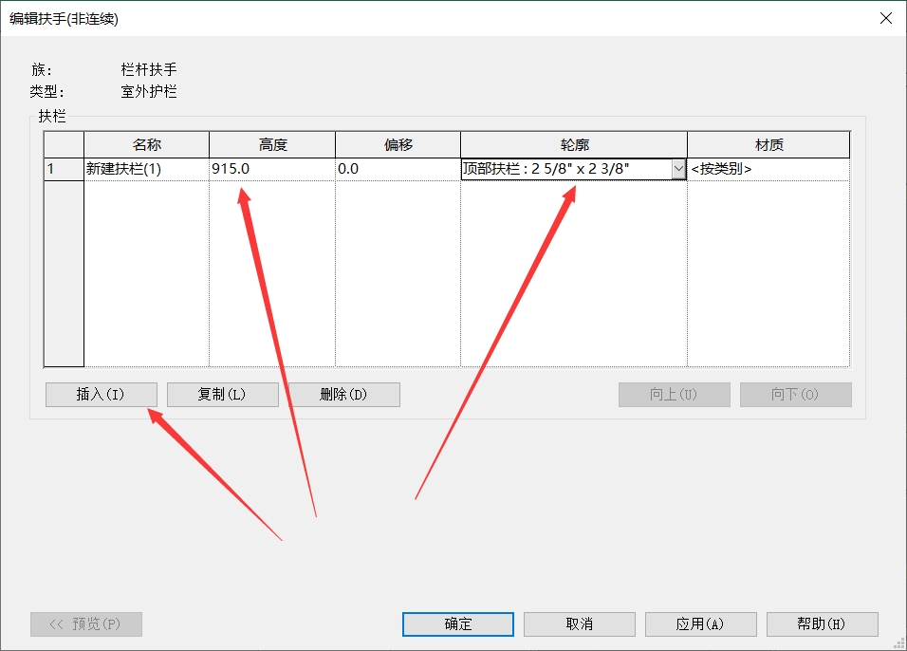Screen dimensions: 907x651
Task: Click the 材质 column header
Action: point(768,145)
